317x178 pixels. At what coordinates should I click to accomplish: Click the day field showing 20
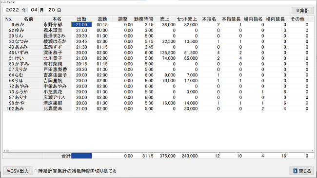pos(50,10)
